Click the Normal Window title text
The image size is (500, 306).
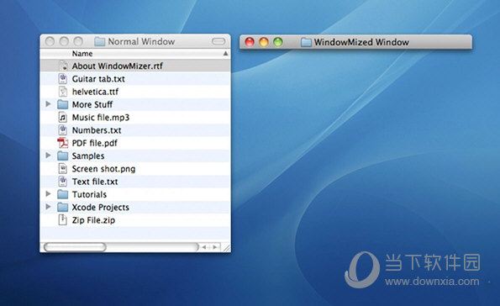(141, 41)
